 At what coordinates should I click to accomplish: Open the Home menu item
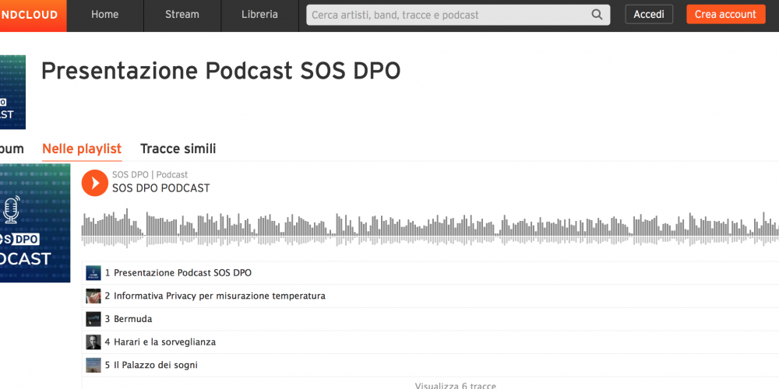[x=105, y=15]
